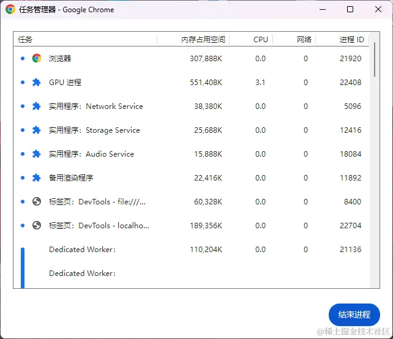Select the 实用程序: Network Service row
393x339 pixels.
(191, 106)
